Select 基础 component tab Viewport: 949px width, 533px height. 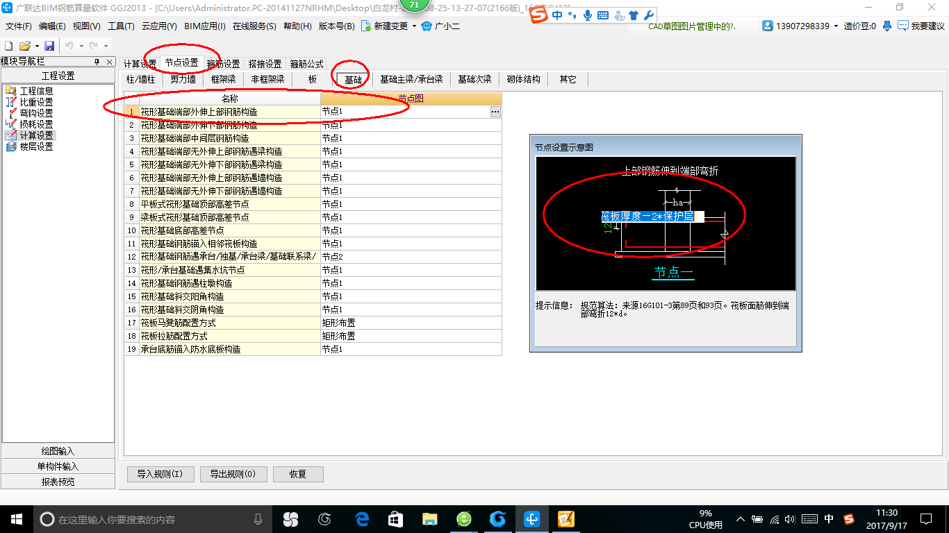point(353,79)
